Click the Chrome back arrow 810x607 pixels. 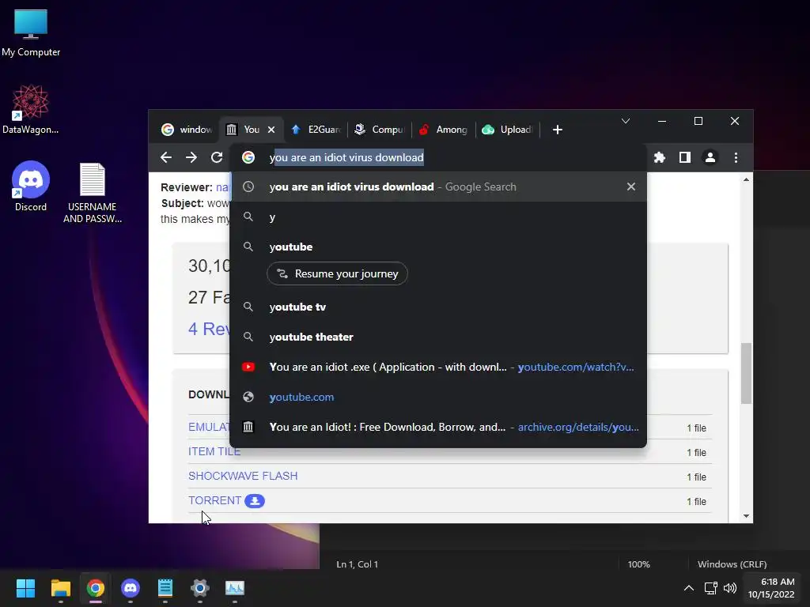tap(166, 157)
